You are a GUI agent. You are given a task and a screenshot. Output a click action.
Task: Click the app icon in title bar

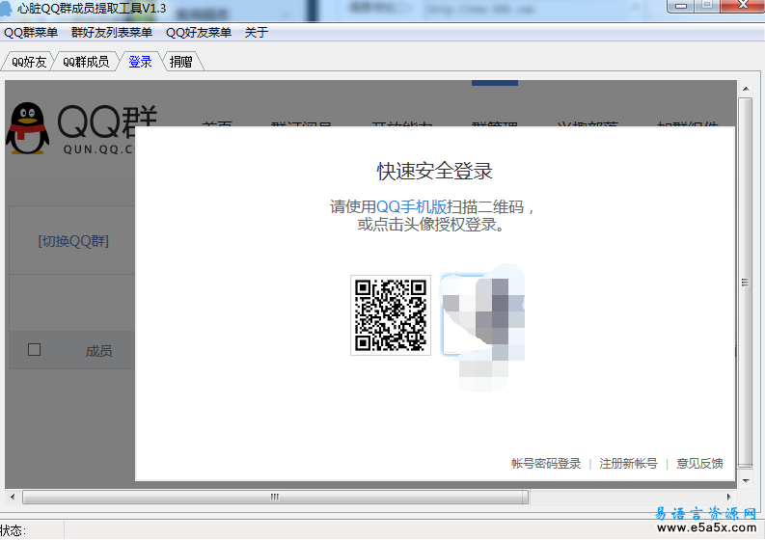6,9
